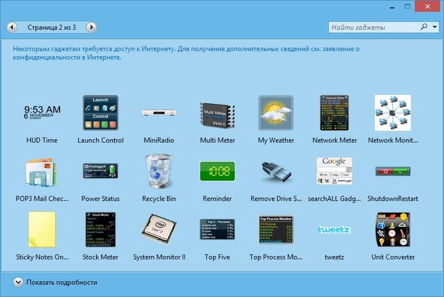The image size is (444, 297).
Task: Select the Network Monitor gadget icon
Action: (x=393, y=113)
